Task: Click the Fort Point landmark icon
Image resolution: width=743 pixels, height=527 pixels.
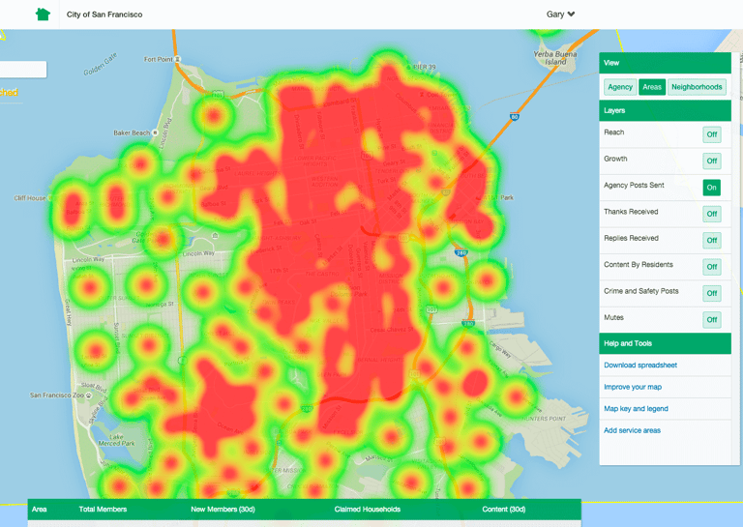Action: tap(178, 59)
